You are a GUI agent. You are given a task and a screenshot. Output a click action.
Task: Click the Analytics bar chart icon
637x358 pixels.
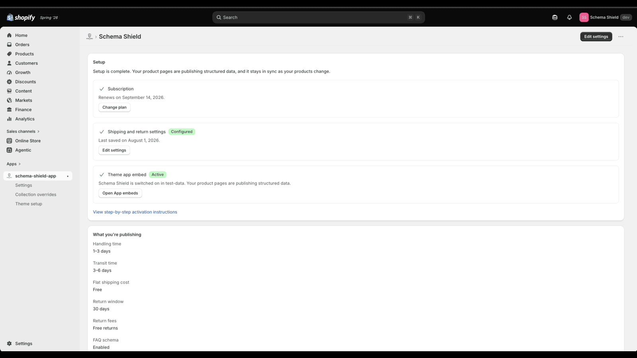pos(9,119)
